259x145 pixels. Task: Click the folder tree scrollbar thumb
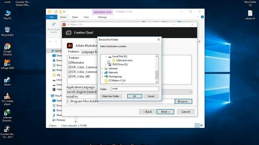(x=157, y=75)
